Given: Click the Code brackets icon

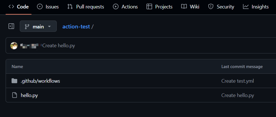Looking at the screenshot, I should [11, 7].
